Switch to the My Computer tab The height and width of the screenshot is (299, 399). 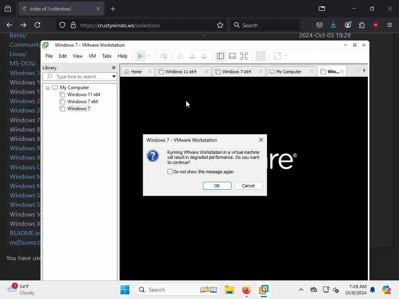pos(289,72)
